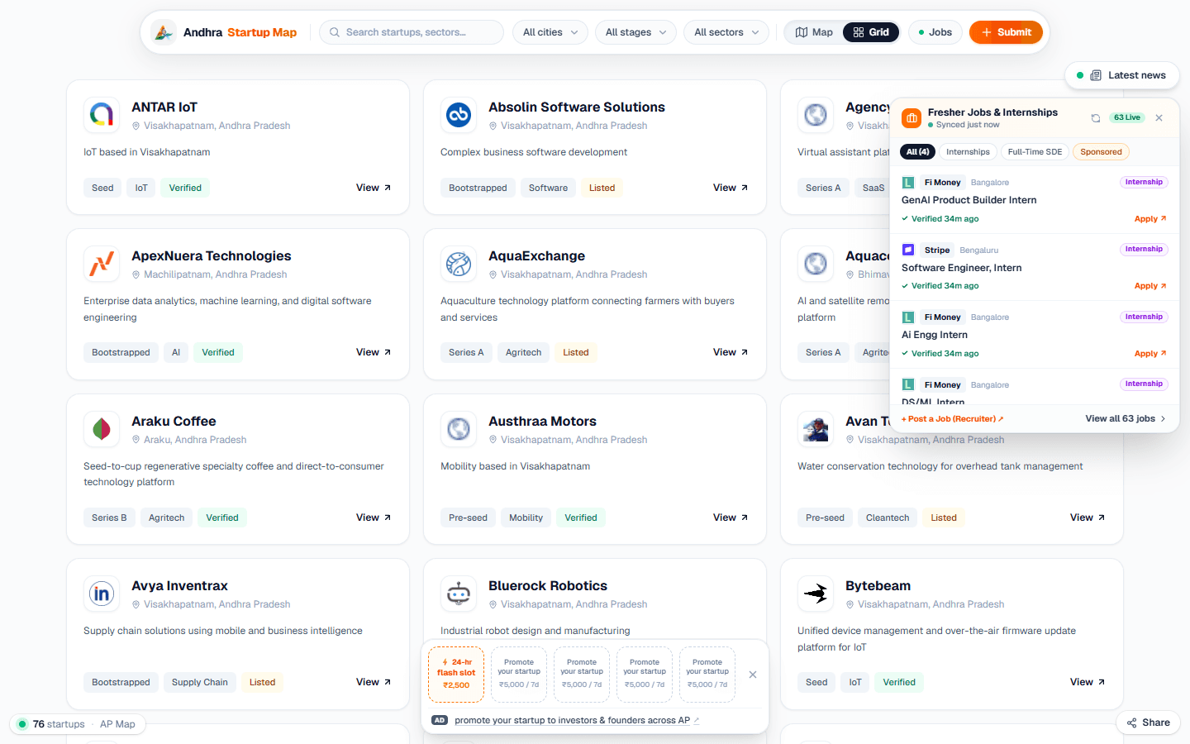This screenshot has height=744, width=1190.
Task: Open the All stages dropdown
Action: pyautogui.click(x=635, y=32)
